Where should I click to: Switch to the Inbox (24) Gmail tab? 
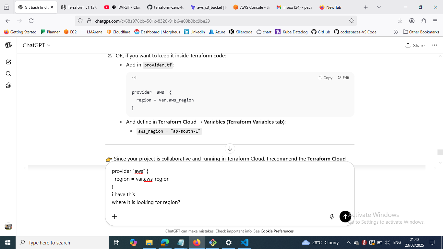point(294,7)
